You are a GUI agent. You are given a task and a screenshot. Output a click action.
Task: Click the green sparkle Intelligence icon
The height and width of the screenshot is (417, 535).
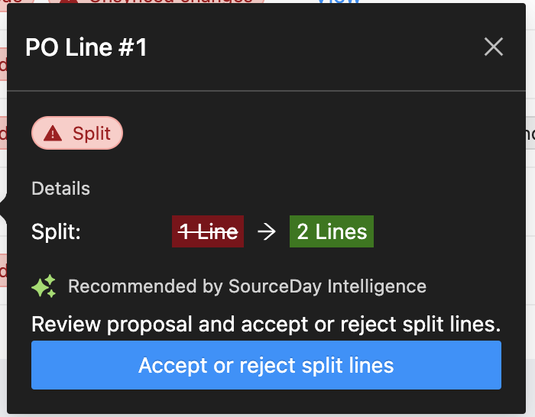[x=44, y=286]
